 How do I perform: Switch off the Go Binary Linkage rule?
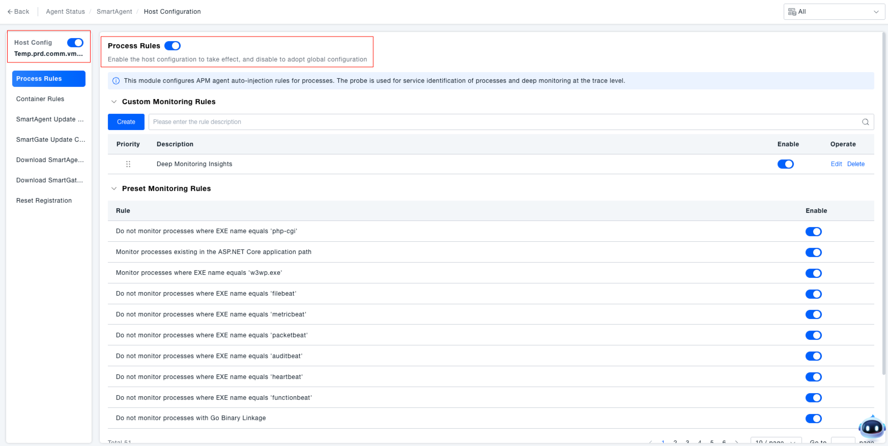click(813, 419)
